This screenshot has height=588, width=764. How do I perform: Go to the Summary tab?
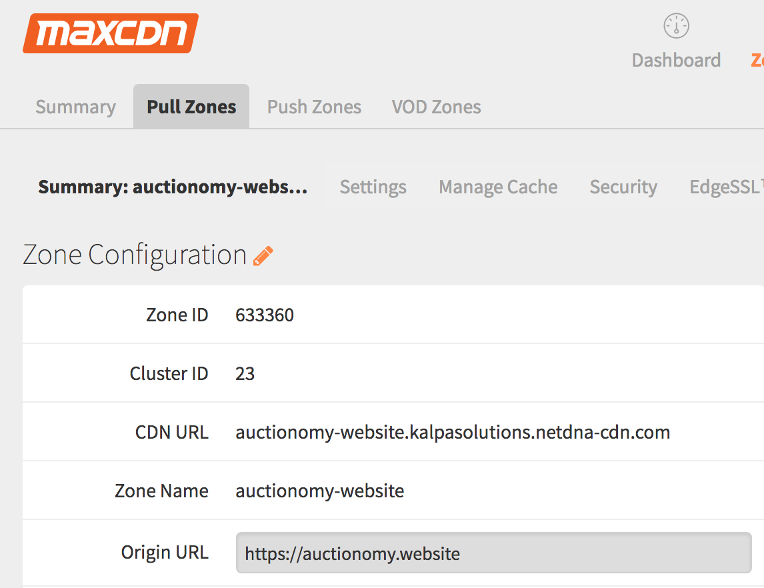[75, 106]
